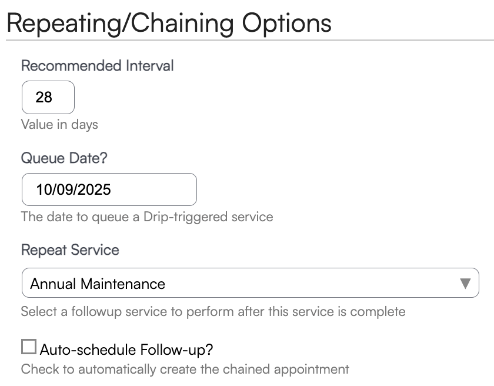Click the 'Select a followup service' help text
This screenshot has height=386, width=494.
(x=213, y=311)
